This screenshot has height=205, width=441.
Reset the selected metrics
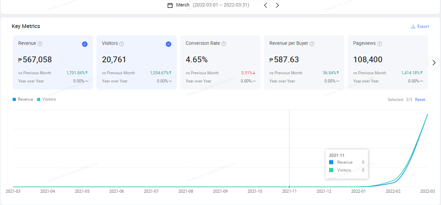[x=420, y=100]
